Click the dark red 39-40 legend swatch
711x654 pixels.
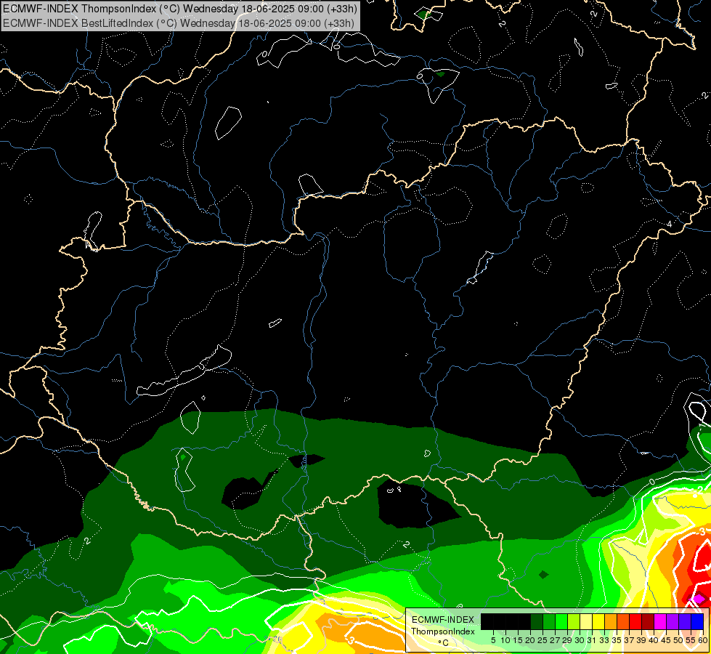tap(648, 622)
